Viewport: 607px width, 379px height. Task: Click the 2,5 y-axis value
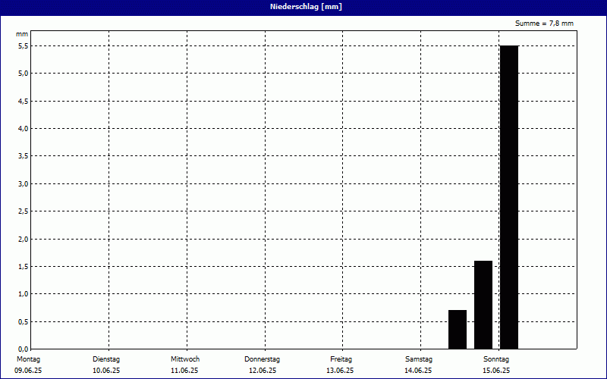coord(24,211)
